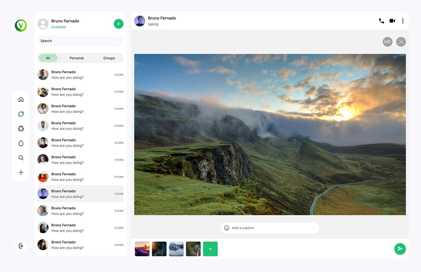Open the three-dot more options menu
The image size is (421, 272).
point(403,21)
